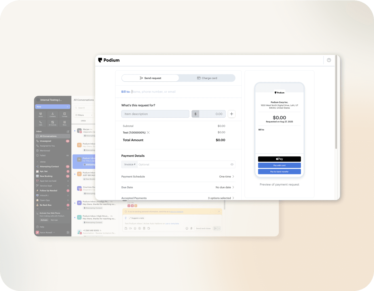Add another line item with plus button
Screen dimensions: 374x291
[x=231, y=114]
